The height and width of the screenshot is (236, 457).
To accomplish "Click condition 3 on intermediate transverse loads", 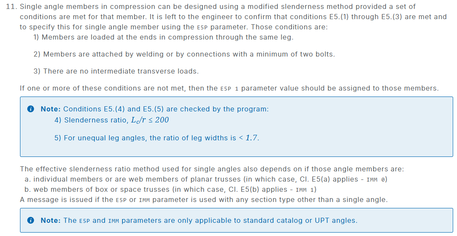I will 116,71.
